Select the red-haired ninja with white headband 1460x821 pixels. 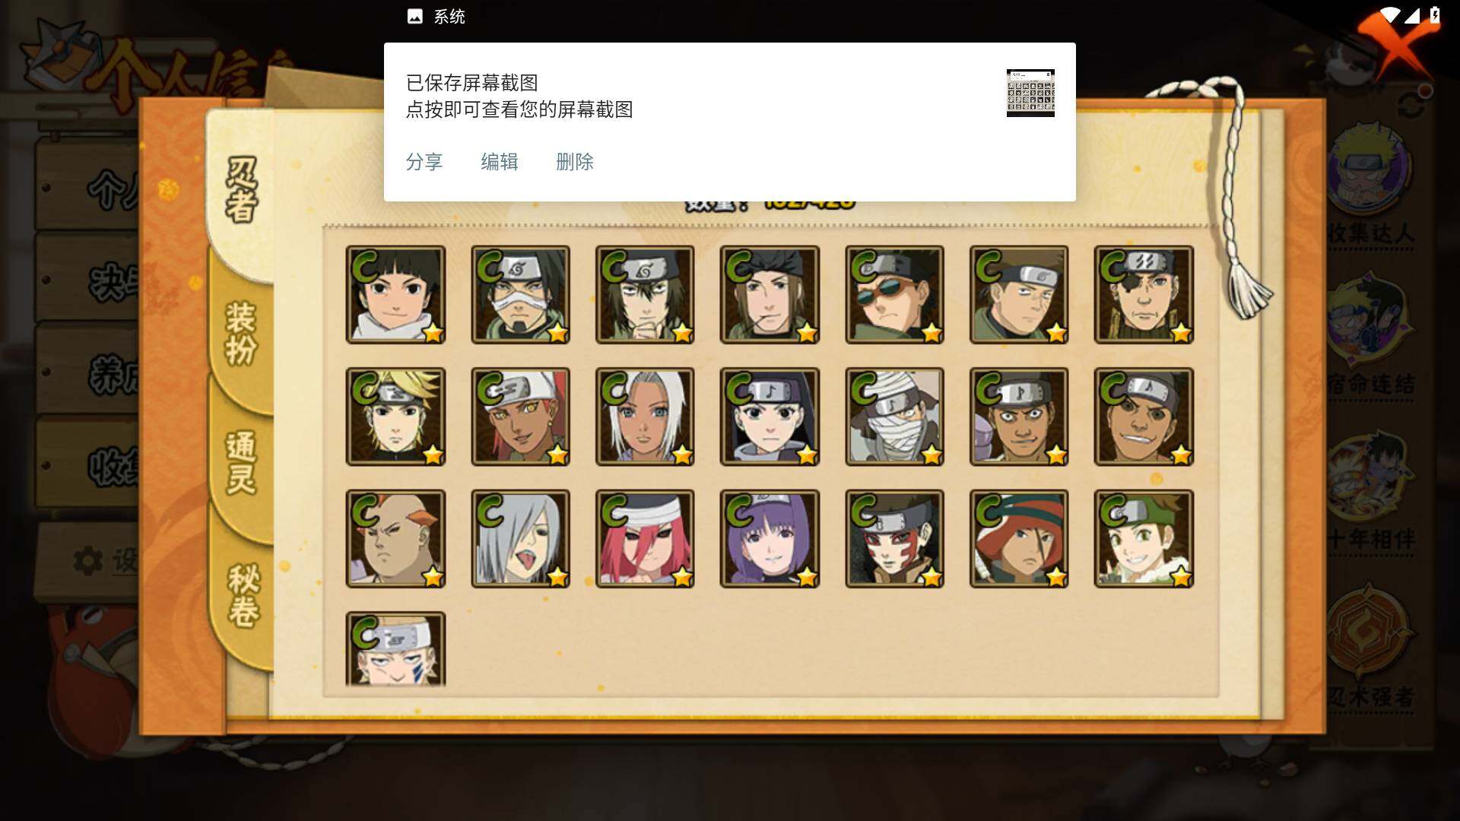tap(645, 538)
